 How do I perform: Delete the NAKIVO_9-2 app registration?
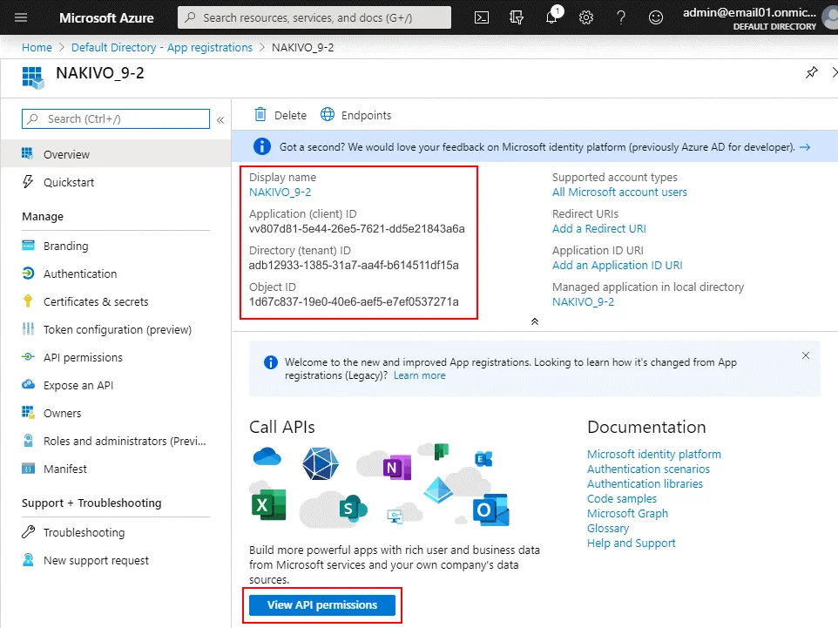(x=279, y=114)
